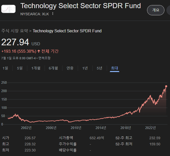This screenshot has width=170, height=156.
Task: Click the 시가총액 label
Action: click(x=66, y=138)
